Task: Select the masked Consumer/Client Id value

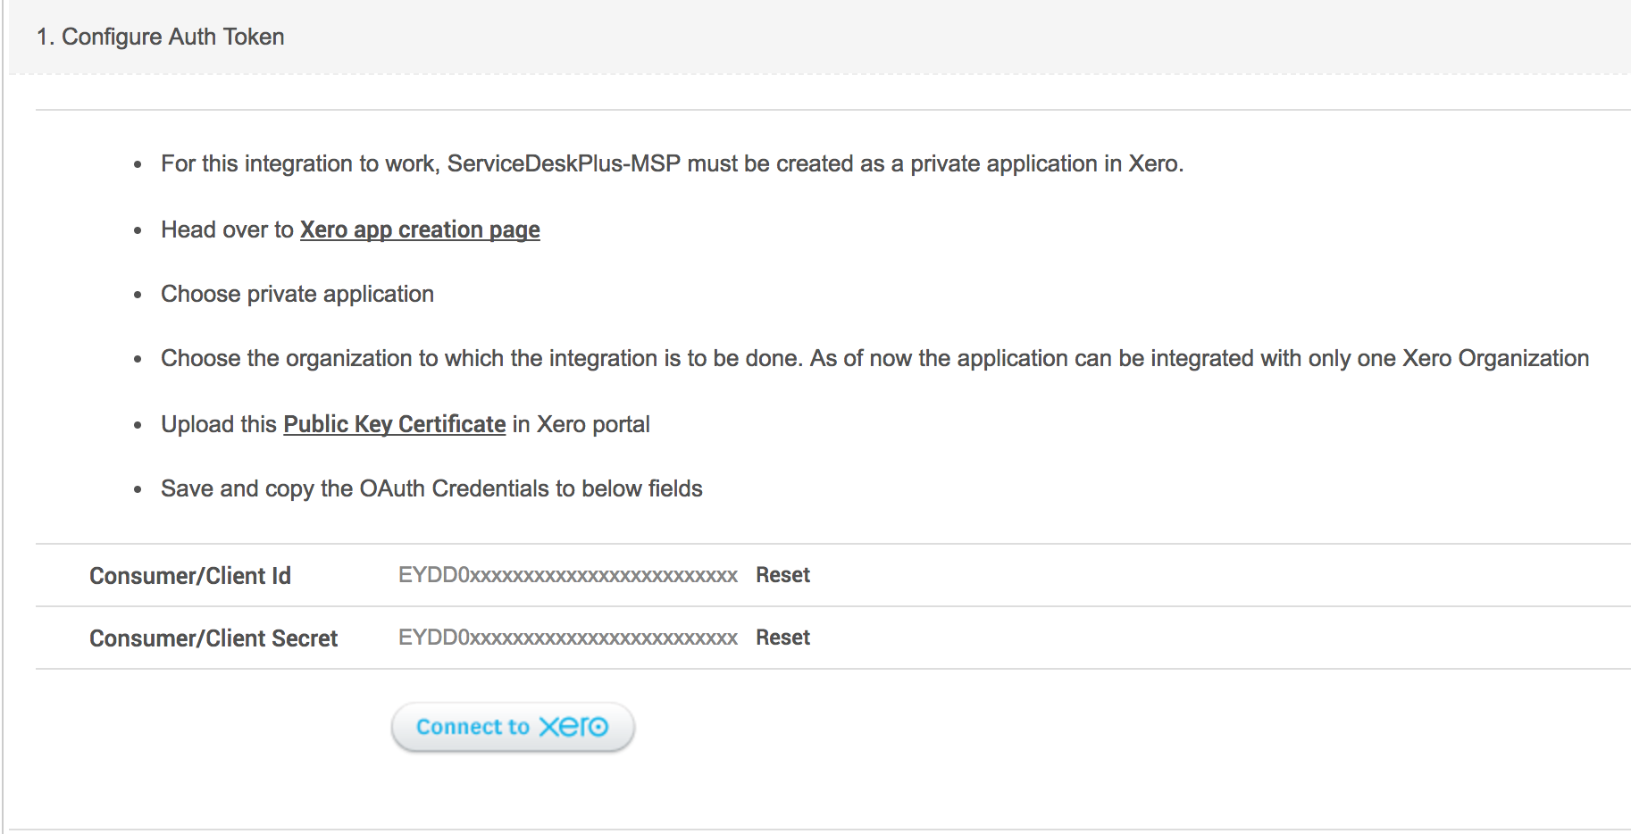Action: coord(567,576)
